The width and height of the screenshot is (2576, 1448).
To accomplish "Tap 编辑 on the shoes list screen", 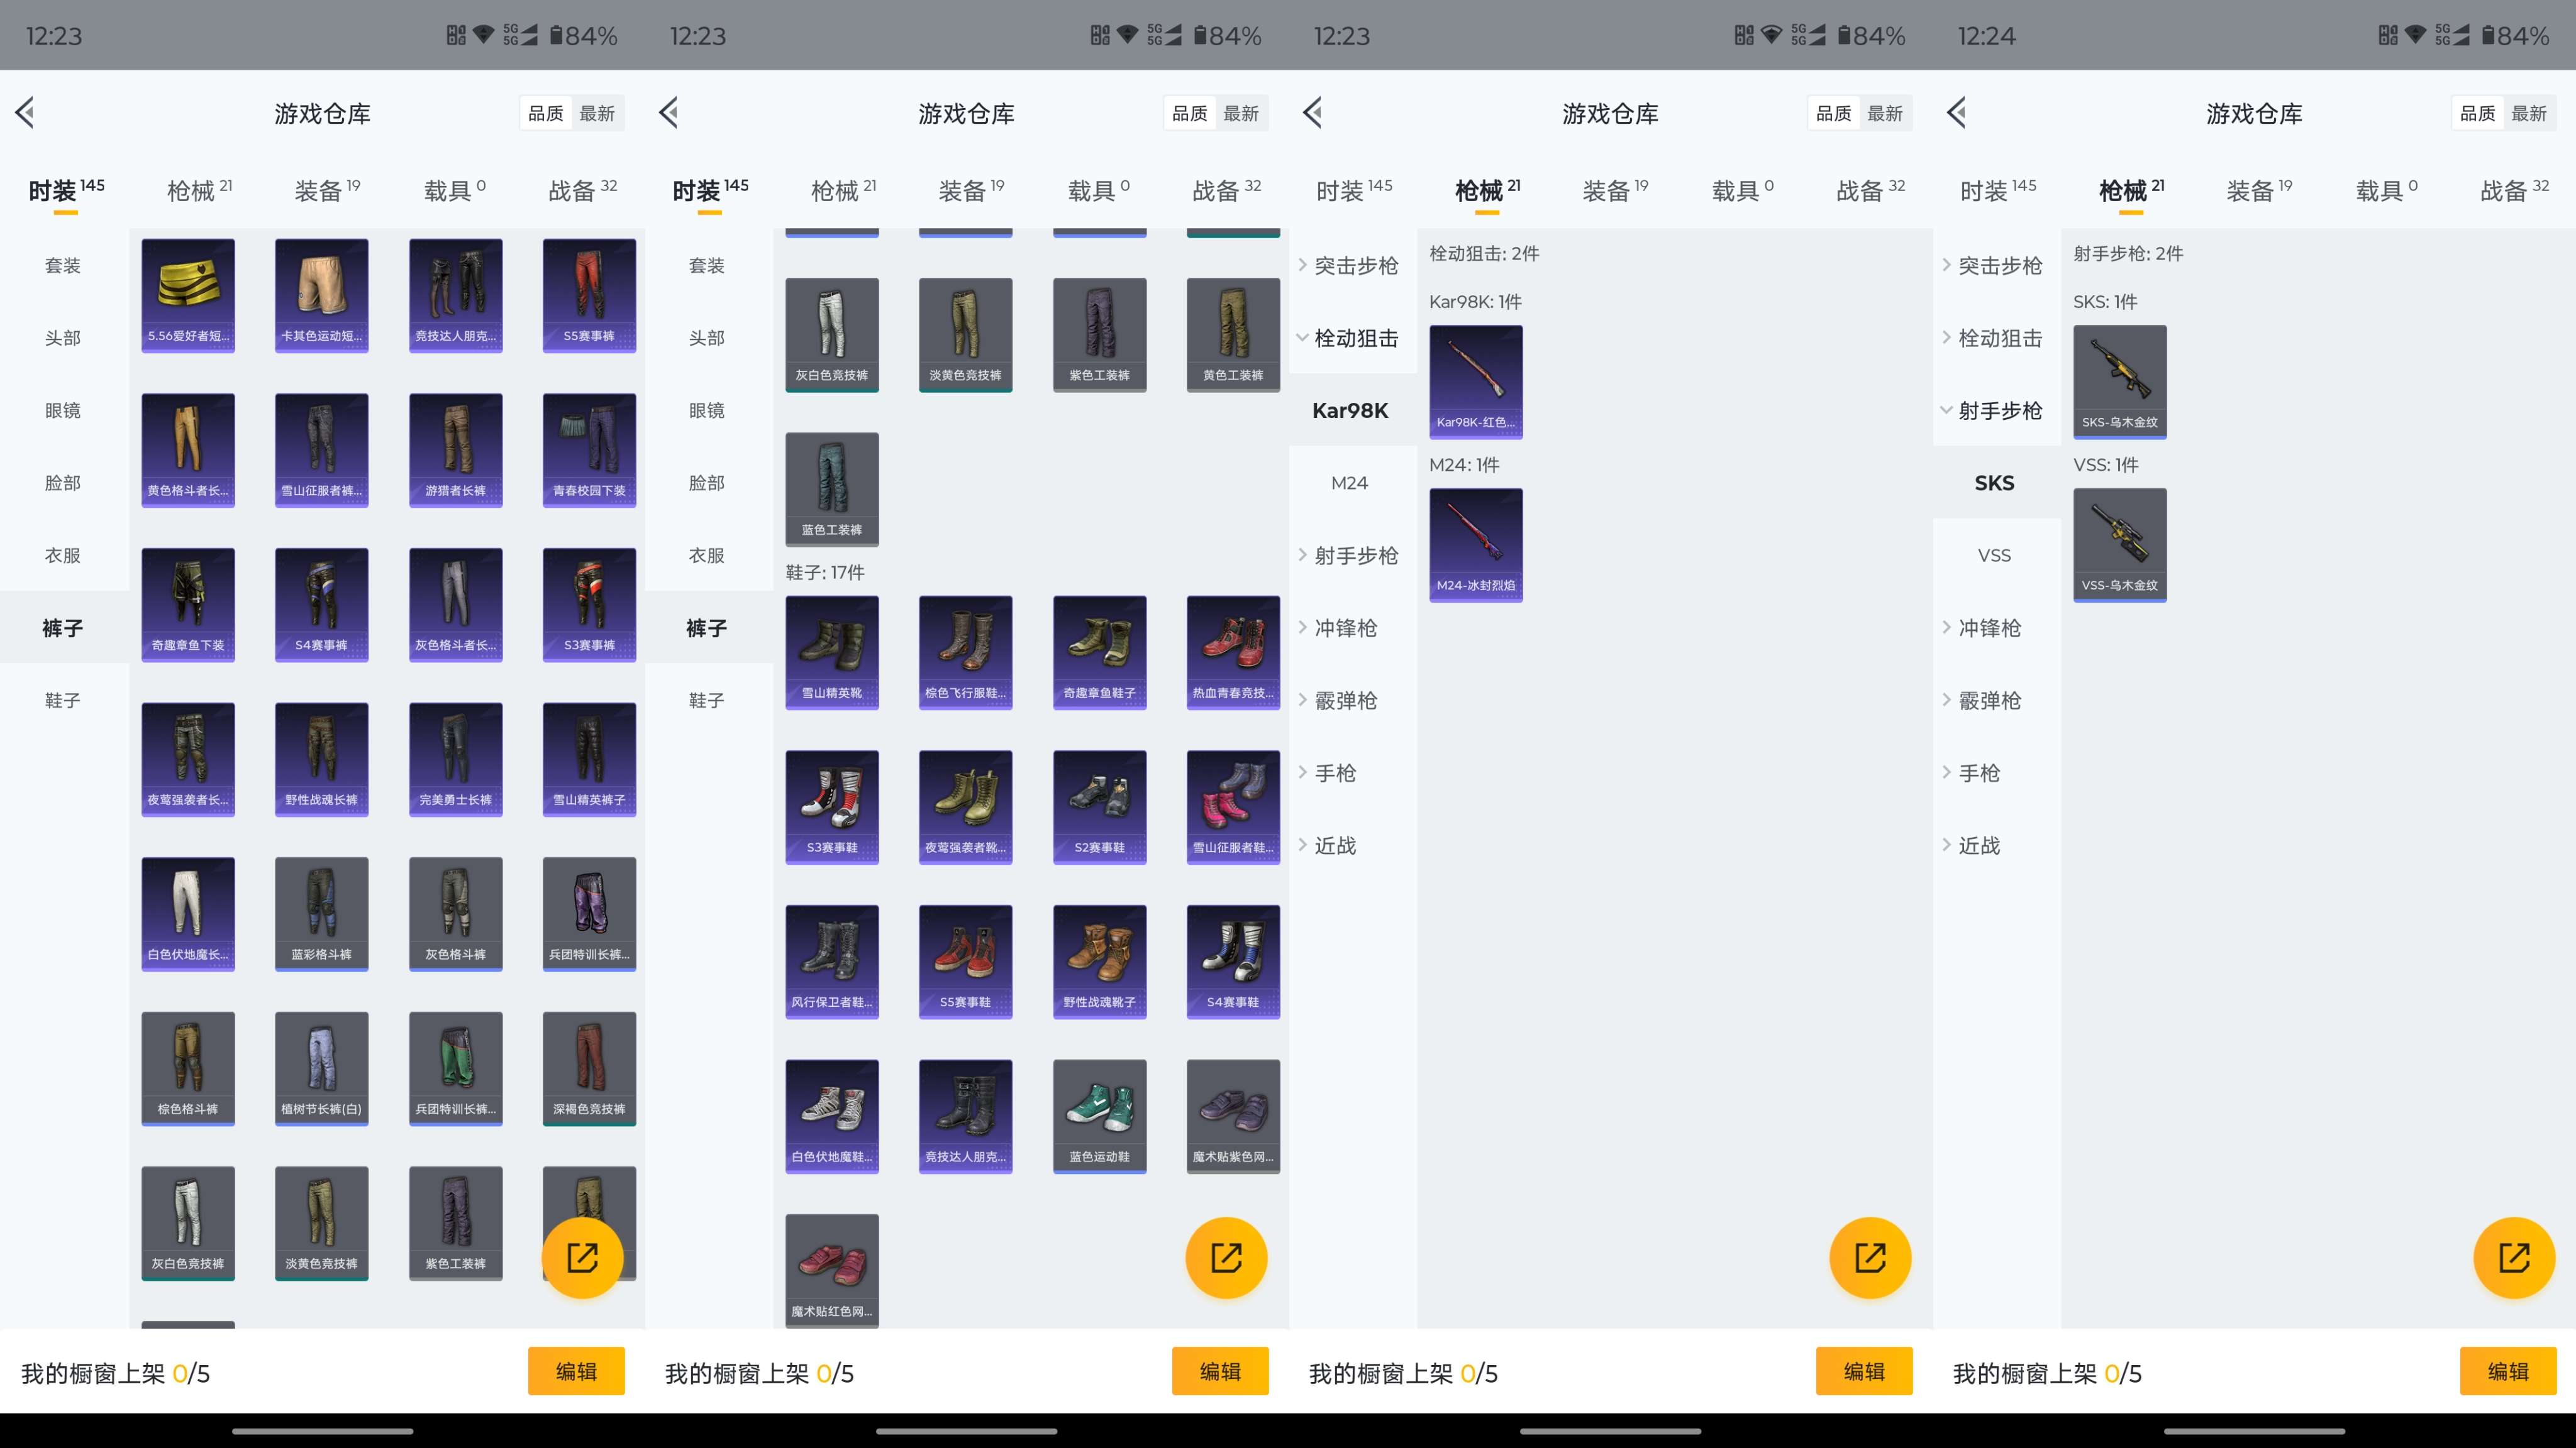I will coord(1220,1371).
